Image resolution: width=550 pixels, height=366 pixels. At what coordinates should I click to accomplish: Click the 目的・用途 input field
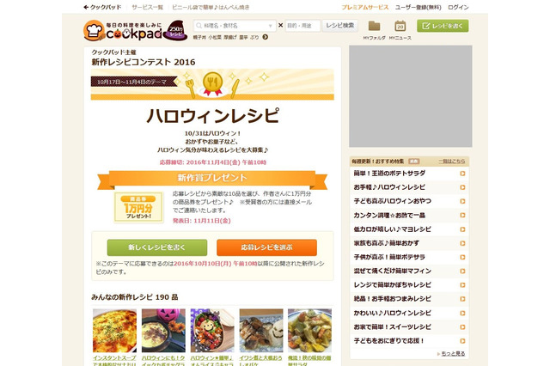(x=302, y=26)
